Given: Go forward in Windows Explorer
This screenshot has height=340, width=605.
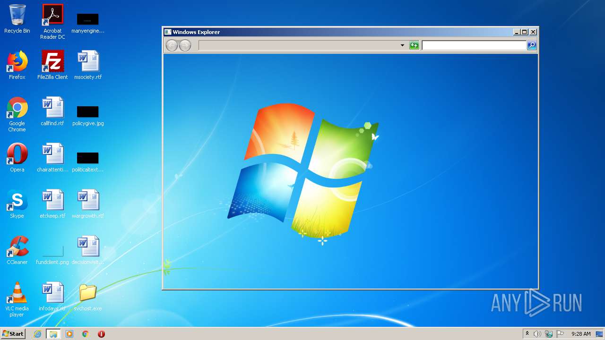Looking at the screenshot, I should coord(185,45).
